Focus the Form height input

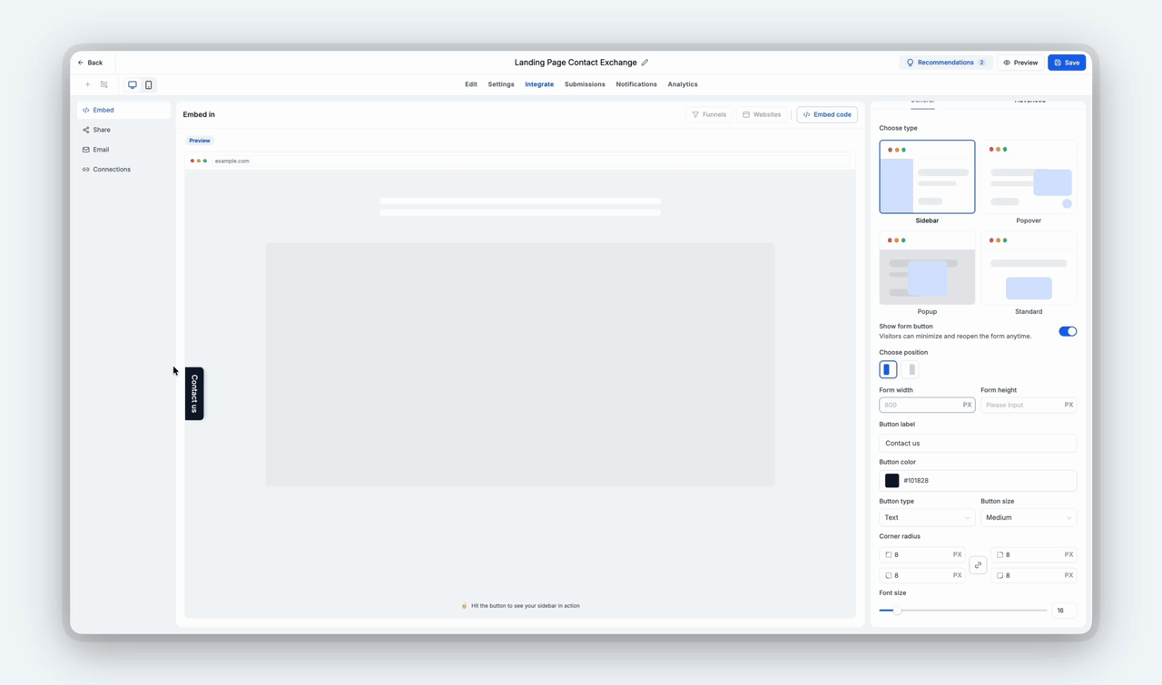pos(1029,405)
